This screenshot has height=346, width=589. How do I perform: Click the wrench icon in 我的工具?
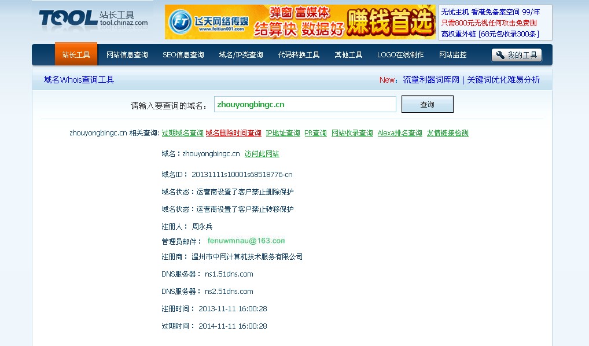point(500,55)
